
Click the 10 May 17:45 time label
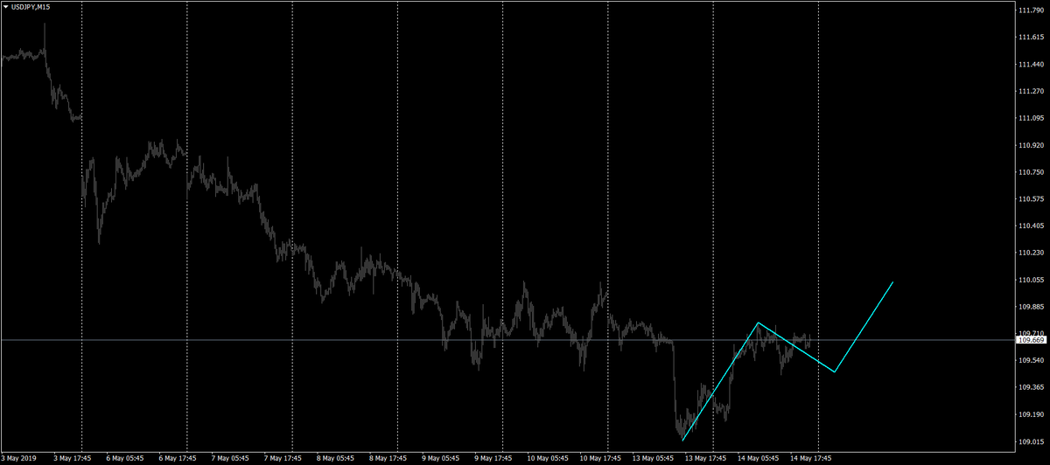602,456
